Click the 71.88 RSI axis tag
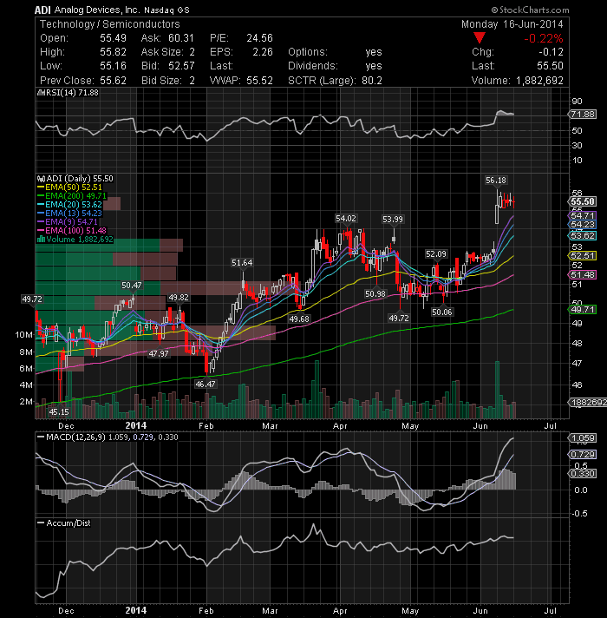Image resolution: width=607 pixels, height=618 pixels. click(x=584, y=115)
